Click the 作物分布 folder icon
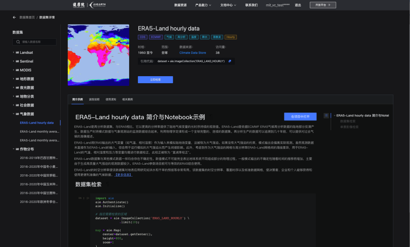Image resolution: width=410 pixels, height=247 pixels. (17, 149)
